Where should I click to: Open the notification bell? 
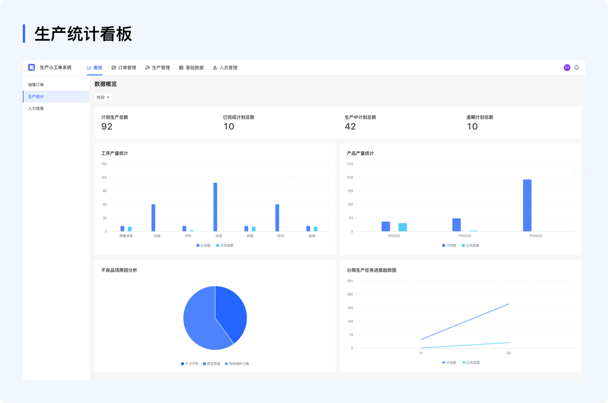click(577, 67)
